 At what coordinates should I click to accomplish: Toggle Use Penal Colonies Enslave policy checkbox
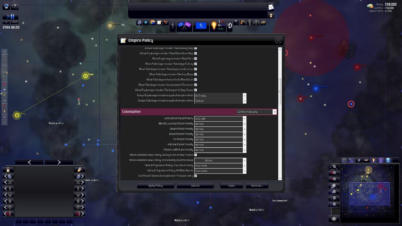196,176
